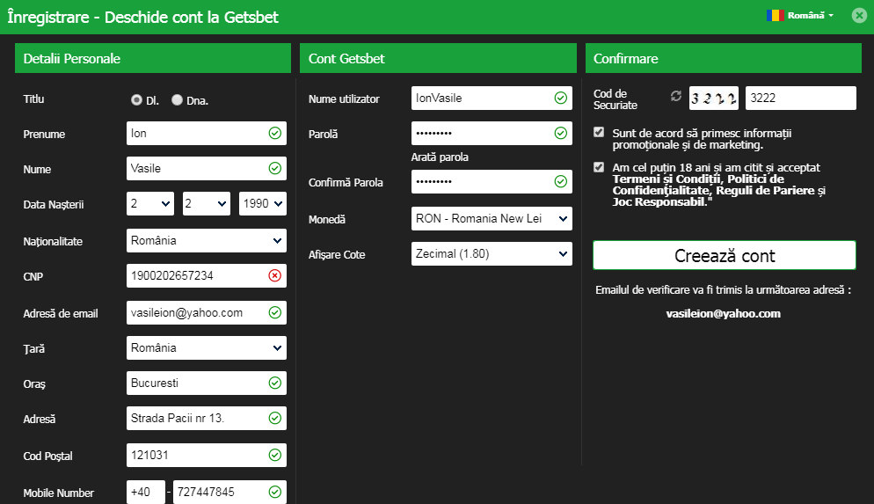
Task: Toggle promotional and marketing info consent checkbox
Action: pos(599,132)
